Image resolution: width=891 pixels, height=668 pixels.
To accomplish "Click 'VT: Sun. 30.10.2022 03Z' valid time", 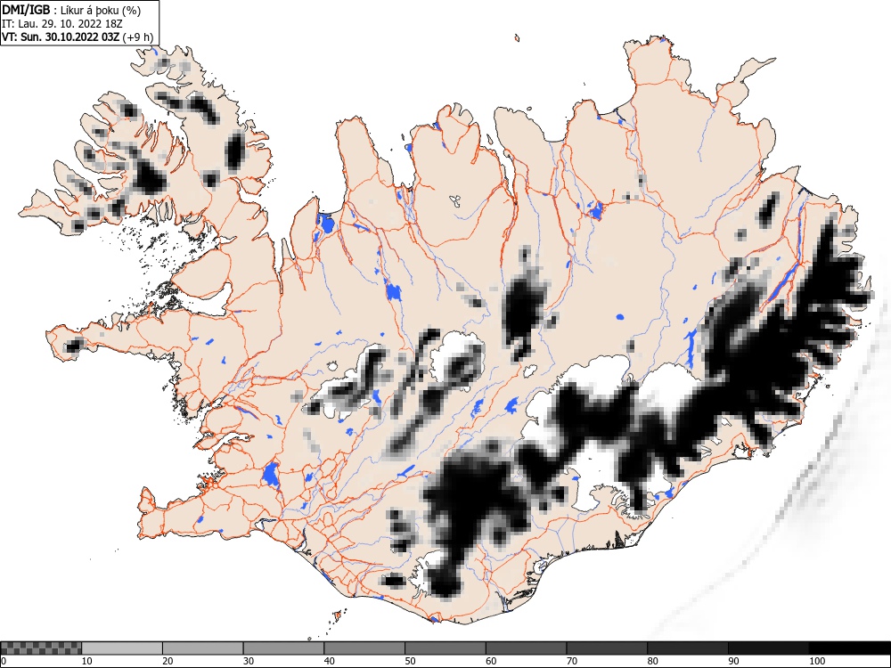I will point(61,37).
